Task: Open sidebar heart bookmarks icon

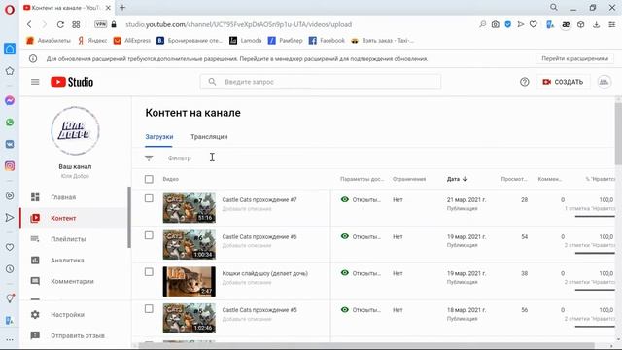Action: [x=10, y=247]
